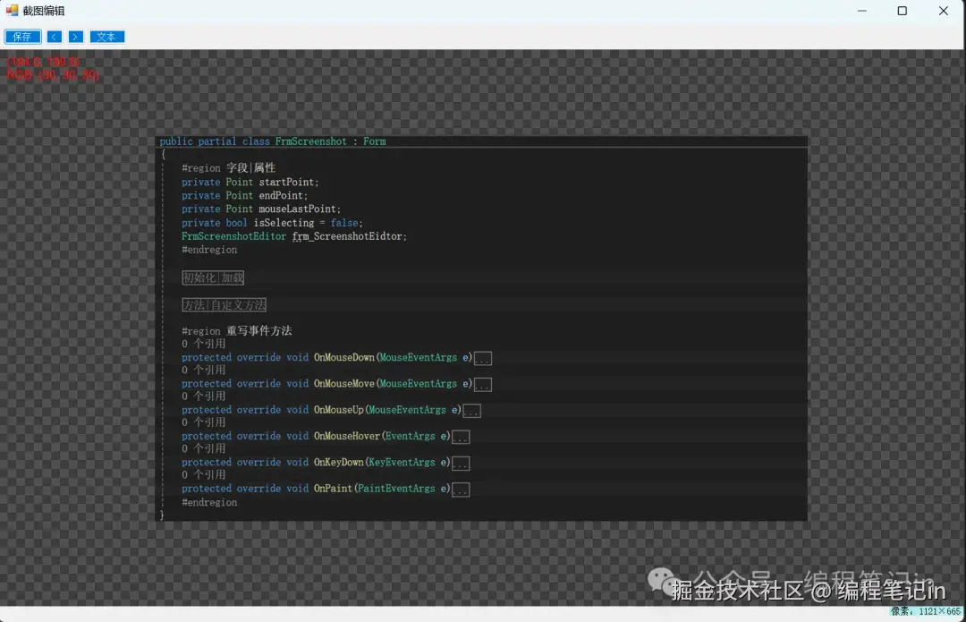Click the red RGB color readout text

pos(53,75)
